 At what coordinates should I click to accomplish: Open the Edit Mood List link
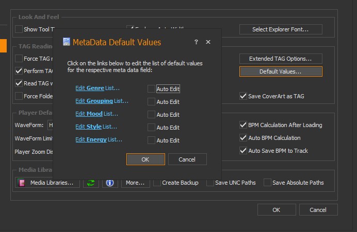(x=96, y=114)
